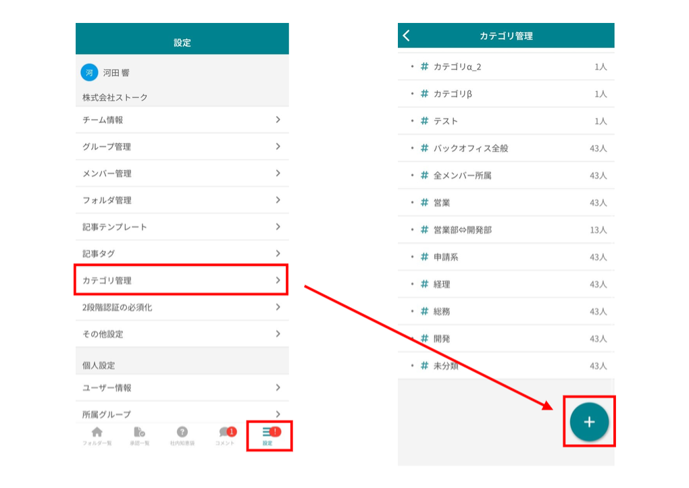The image size is (689, 488).
Task: Tap the user name 河田 響
Action: (116, 73)
